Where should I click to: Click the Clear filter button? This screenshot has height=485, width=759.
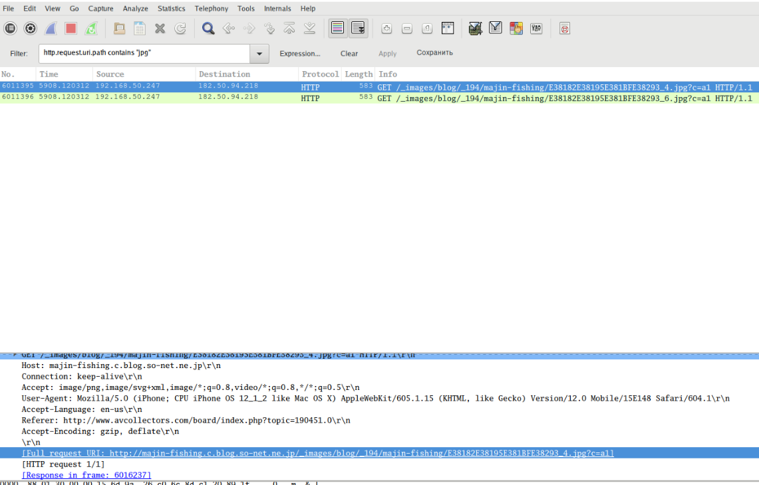pos(349,54)
